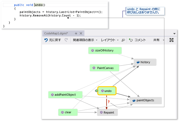Click the undo method name in code editor

[39, 5]
